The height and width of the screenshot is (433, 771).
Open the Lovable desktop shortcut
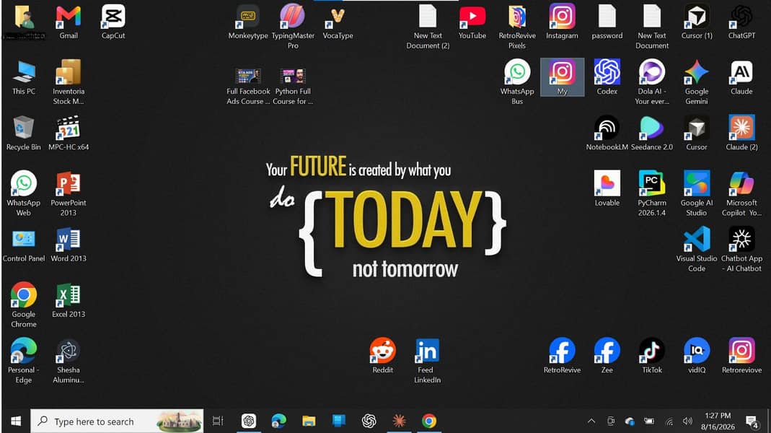coord(607,189)
